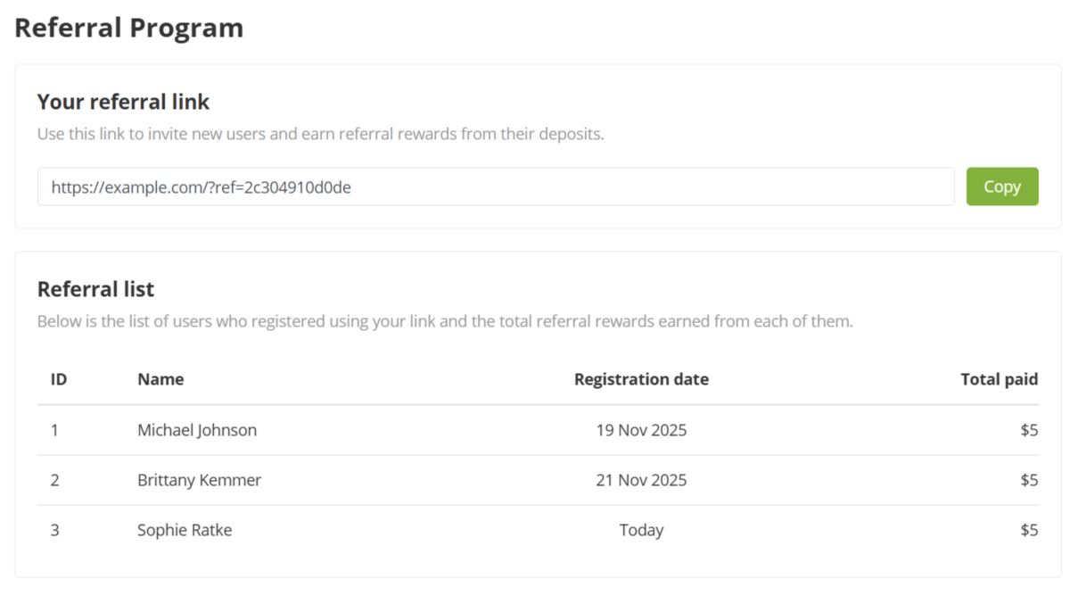Click the Total paid column header

click(x=999, y=379)
